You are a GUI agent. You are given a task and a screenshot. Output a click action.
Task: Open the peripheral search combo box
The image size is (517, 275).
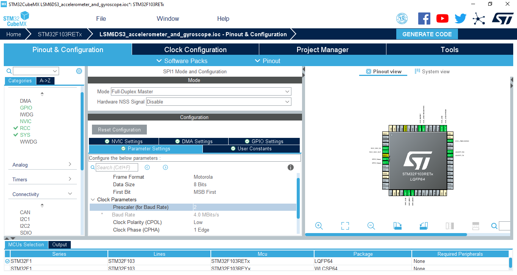36,71
